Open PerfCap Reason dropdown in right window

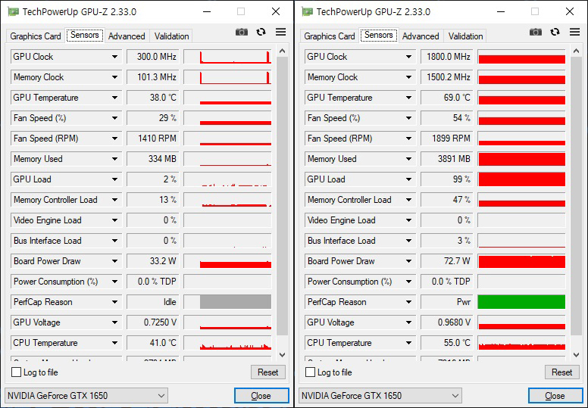coord(408,302)
